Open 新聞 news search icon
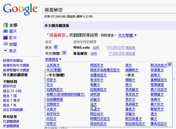Image resolution: width=176 pixels, height=129 pixels. point(5,44)
